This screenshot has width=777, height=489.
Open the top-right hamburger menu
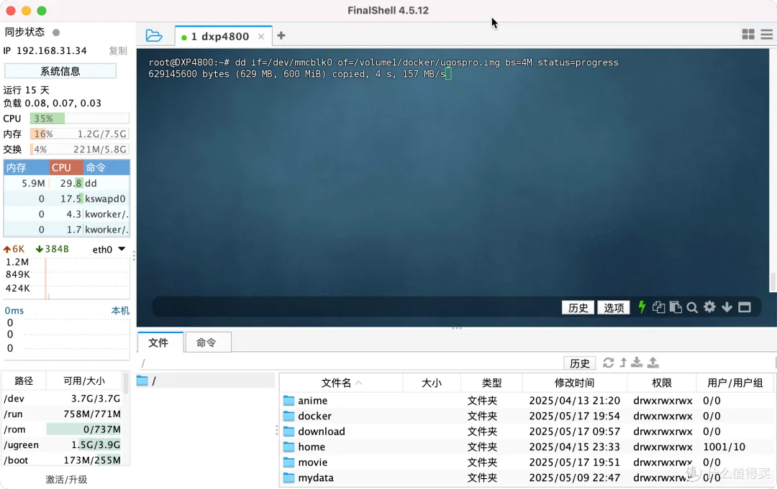(765, 34)
